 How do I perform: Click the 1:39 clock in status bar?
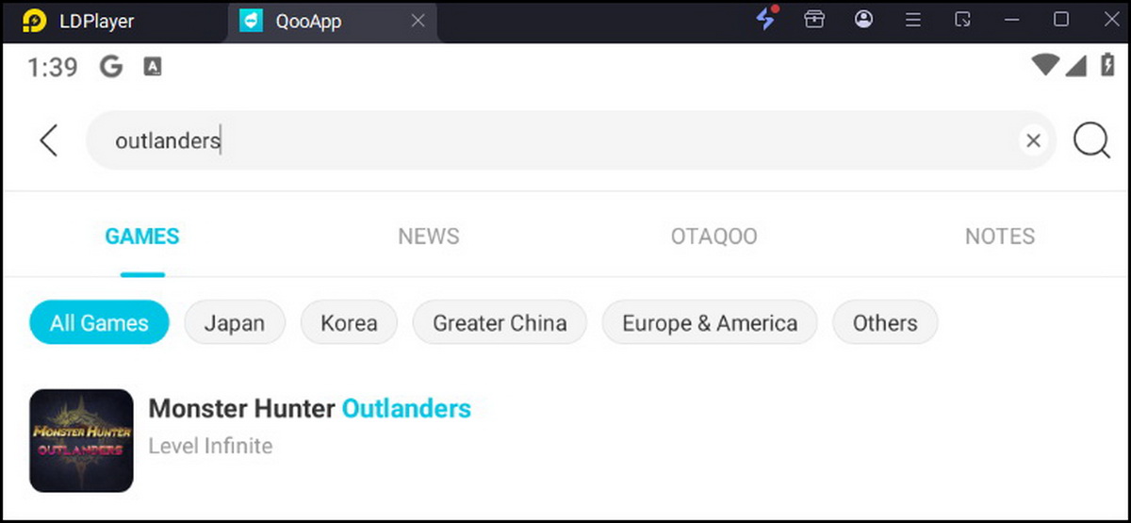[53, 67]
